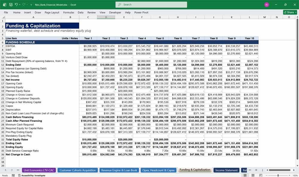Screen dimensions: 299x177
Task: Save the workbook with the Save icon
Action: click(x=11, y=4)
